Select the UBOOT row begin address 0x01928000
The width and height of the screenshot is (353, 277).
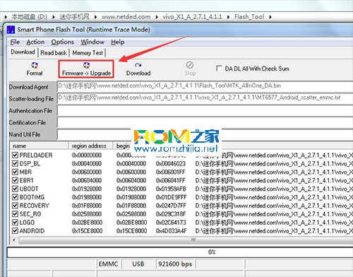(x=131, y=189)
